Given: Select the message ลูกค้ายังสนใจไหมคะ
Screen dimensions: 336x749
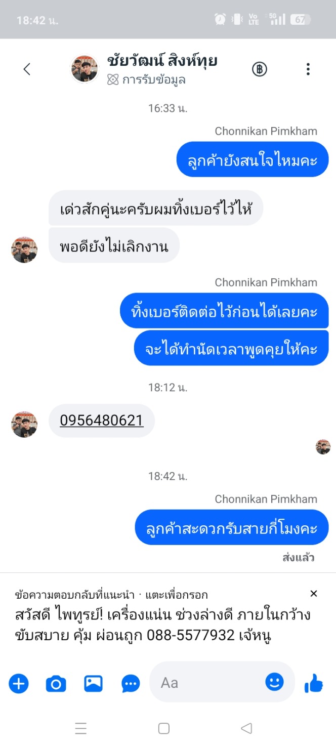Looking at the screenshot, I should click(x=253, y=159).
